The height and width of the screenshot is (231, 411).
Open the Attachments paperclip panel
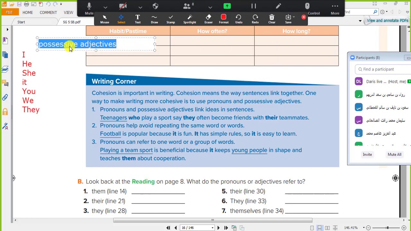click(x=5, y=98)
